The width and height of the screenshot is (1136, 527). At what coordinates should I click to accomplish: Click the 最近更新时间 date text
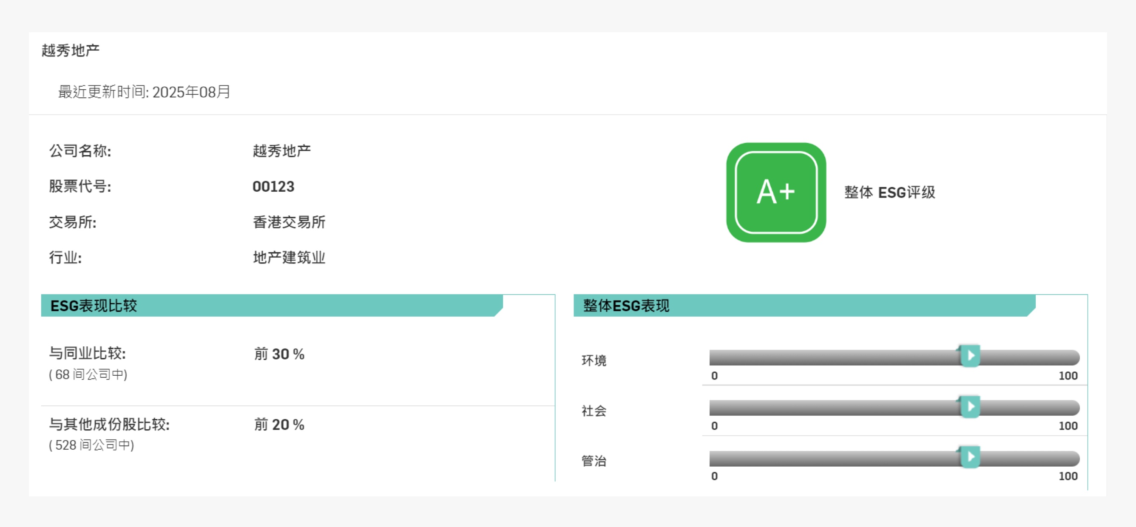144,92
